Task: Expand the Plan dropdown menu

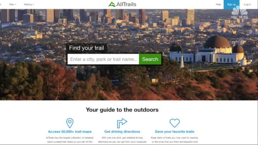Action: pyautogui.click(x=13, y=5)
